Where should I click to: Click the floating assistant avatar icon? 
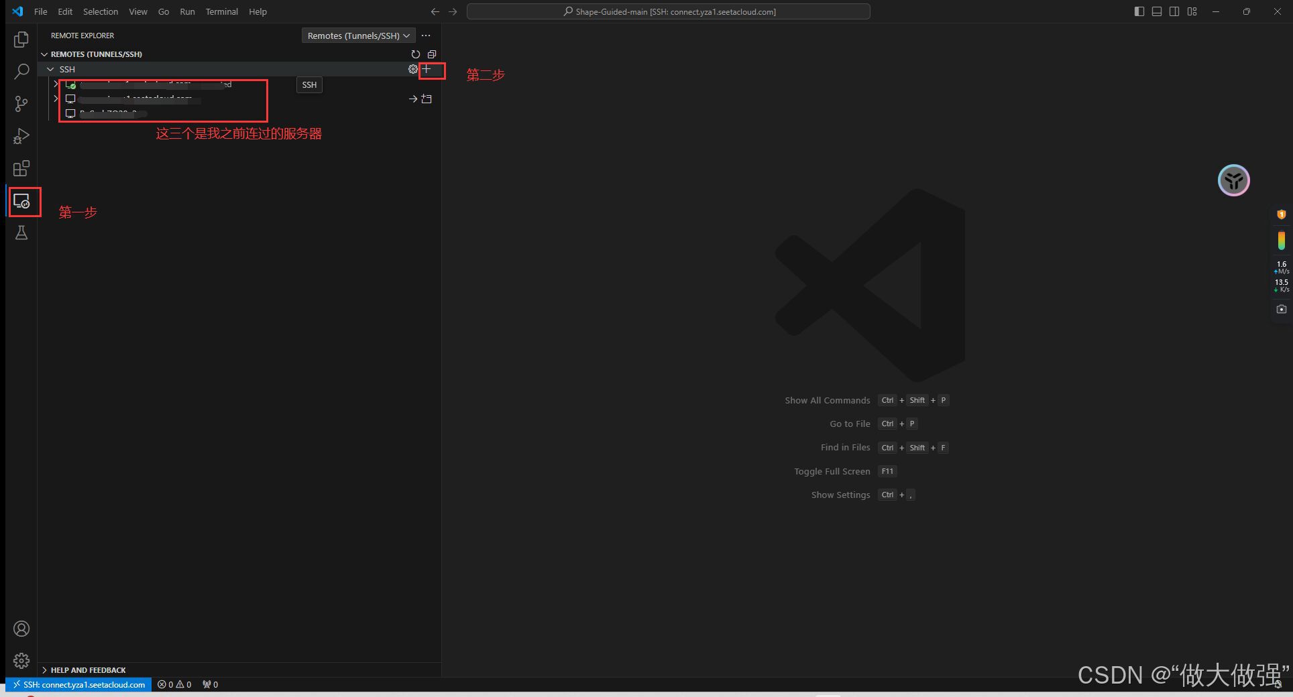point(1233,180)
